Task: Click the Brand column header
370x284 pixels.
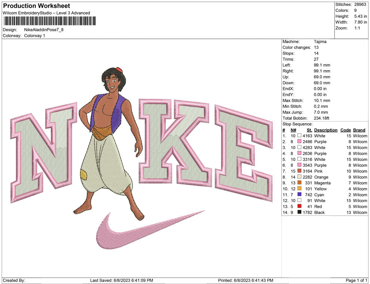Action: coord(359,130)
